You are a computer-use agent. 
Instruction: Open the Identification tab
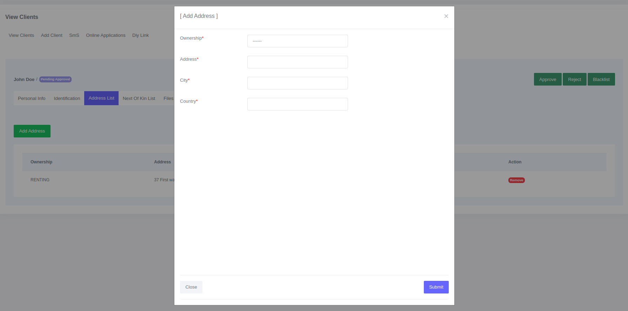[67, 99]
